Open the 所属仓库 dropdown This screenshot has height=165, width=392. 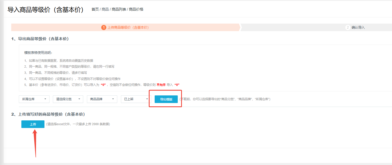click(34, 99)
